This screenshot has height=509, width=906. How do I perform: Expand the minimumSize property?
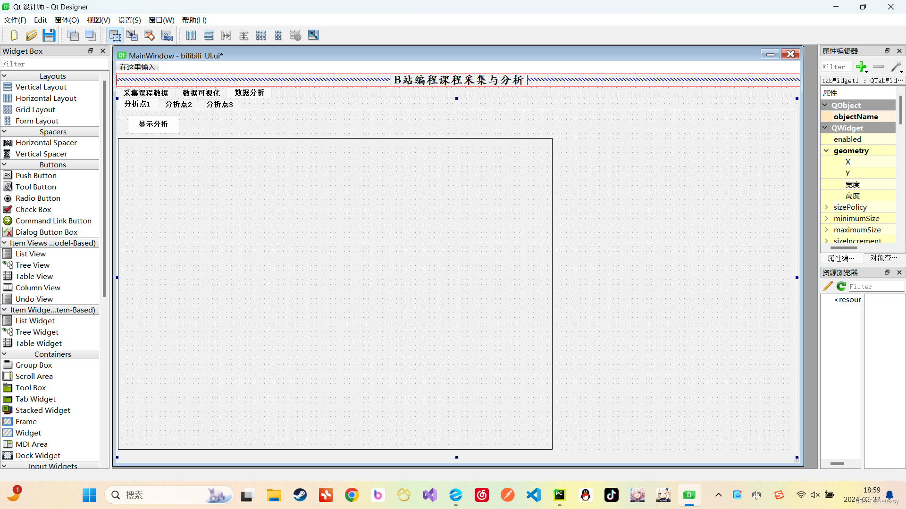[x=827, y=218]
